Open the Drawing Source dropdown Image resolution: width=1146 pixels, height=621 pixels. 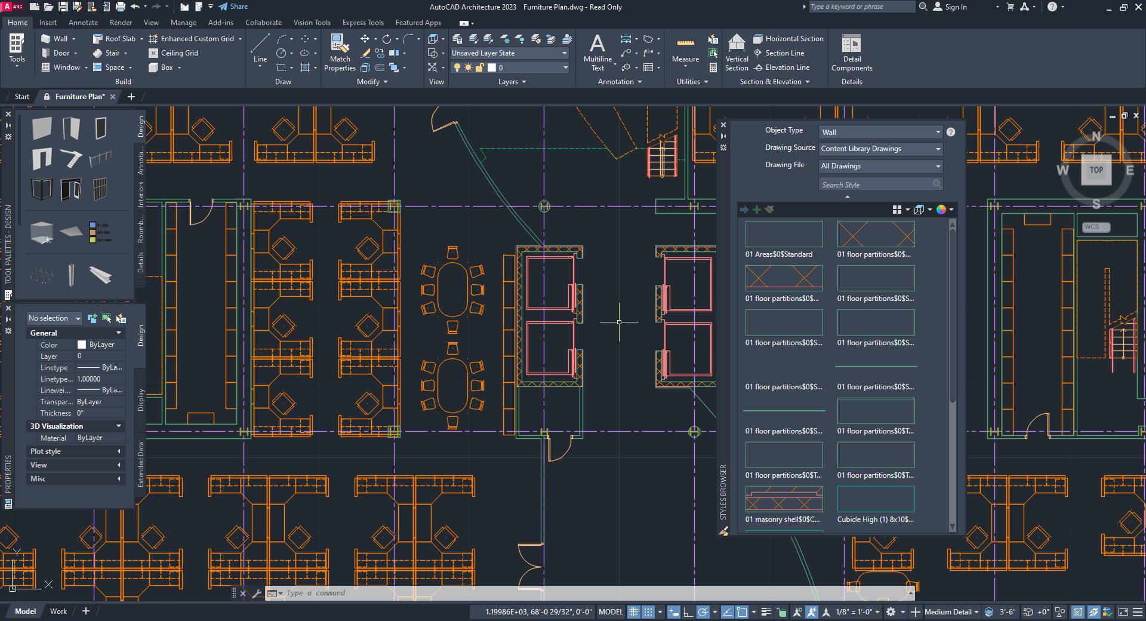click(x=880, y=149)
